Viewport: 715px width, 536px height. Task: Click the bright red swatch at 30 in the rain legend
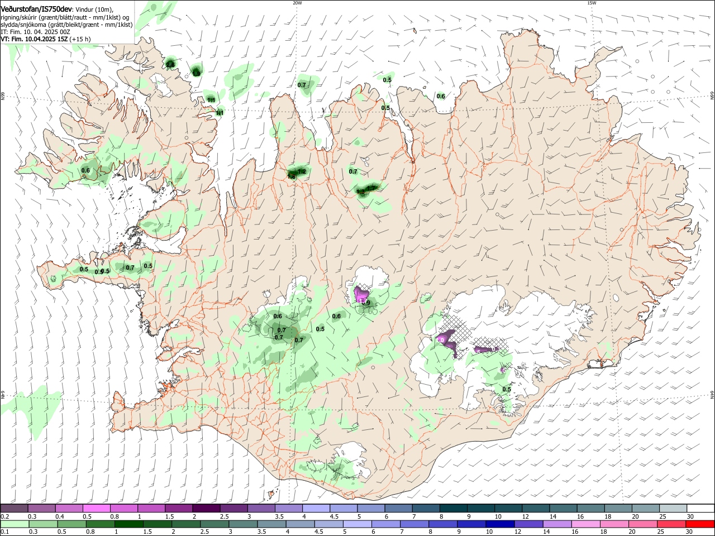pos(700,524)
